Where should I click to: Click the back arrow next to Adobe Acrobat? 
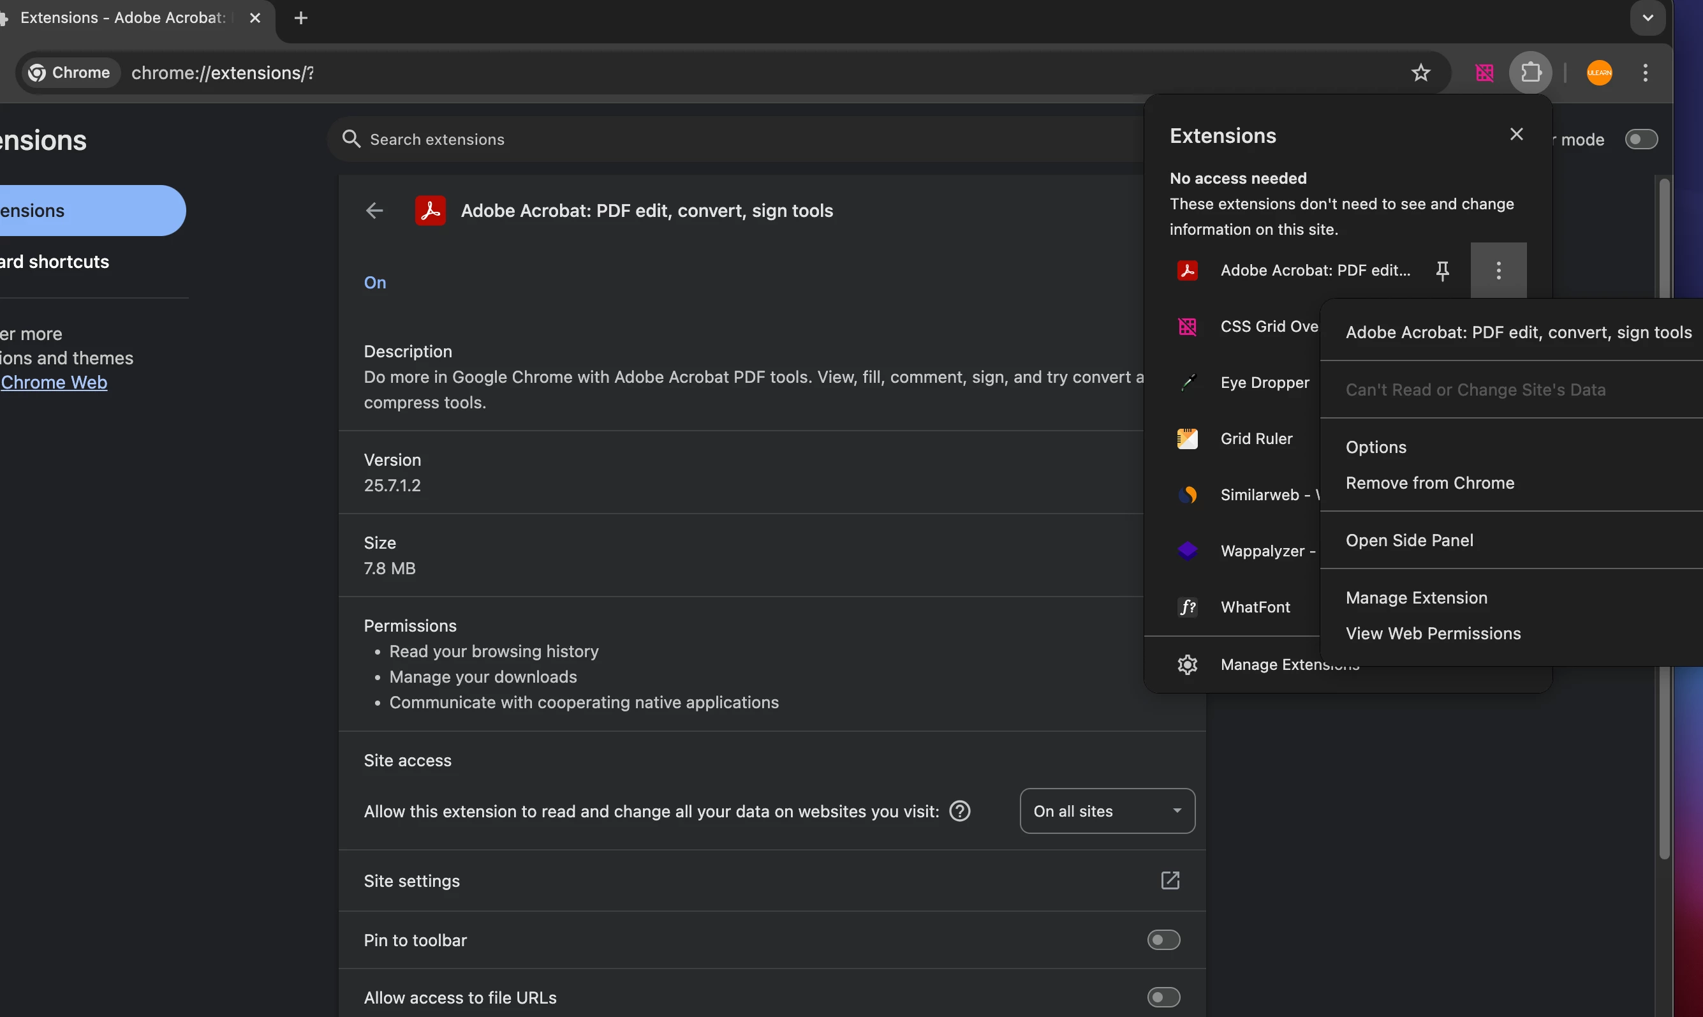click(374, 211)
